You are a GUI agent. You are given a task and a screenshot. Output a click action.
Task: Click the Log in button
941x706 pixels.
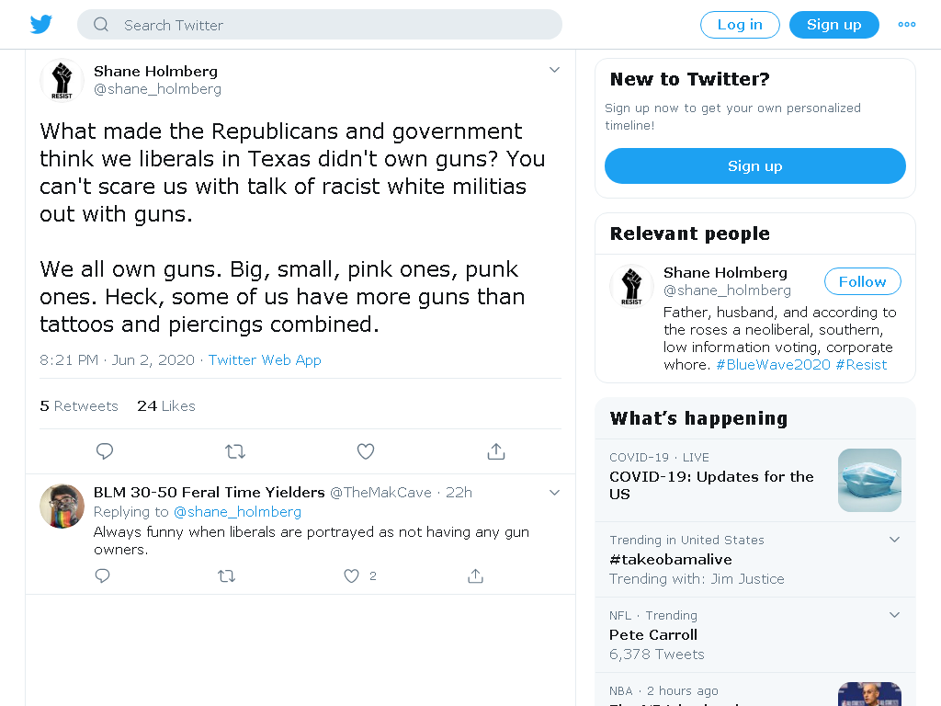[x=740, y=25]
